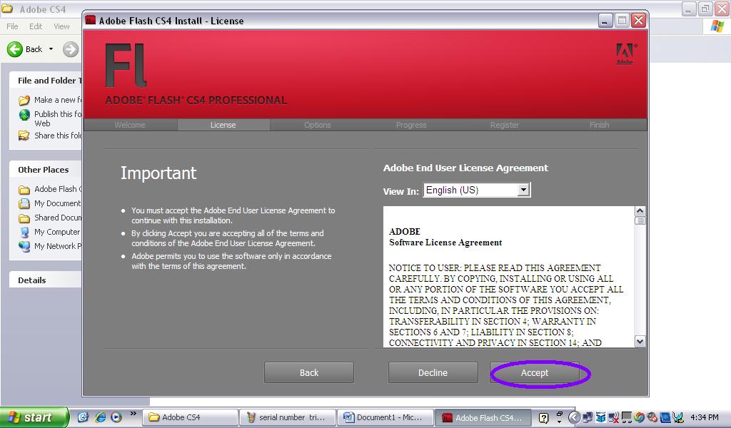Click Publish this folder to the Web

(58, 118)
